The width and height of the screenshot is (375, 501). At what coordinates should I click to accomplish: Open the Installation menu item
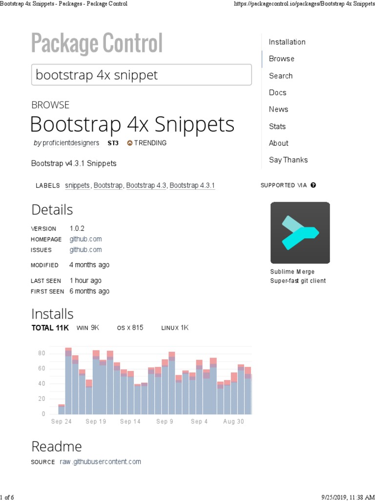point(287,42)
